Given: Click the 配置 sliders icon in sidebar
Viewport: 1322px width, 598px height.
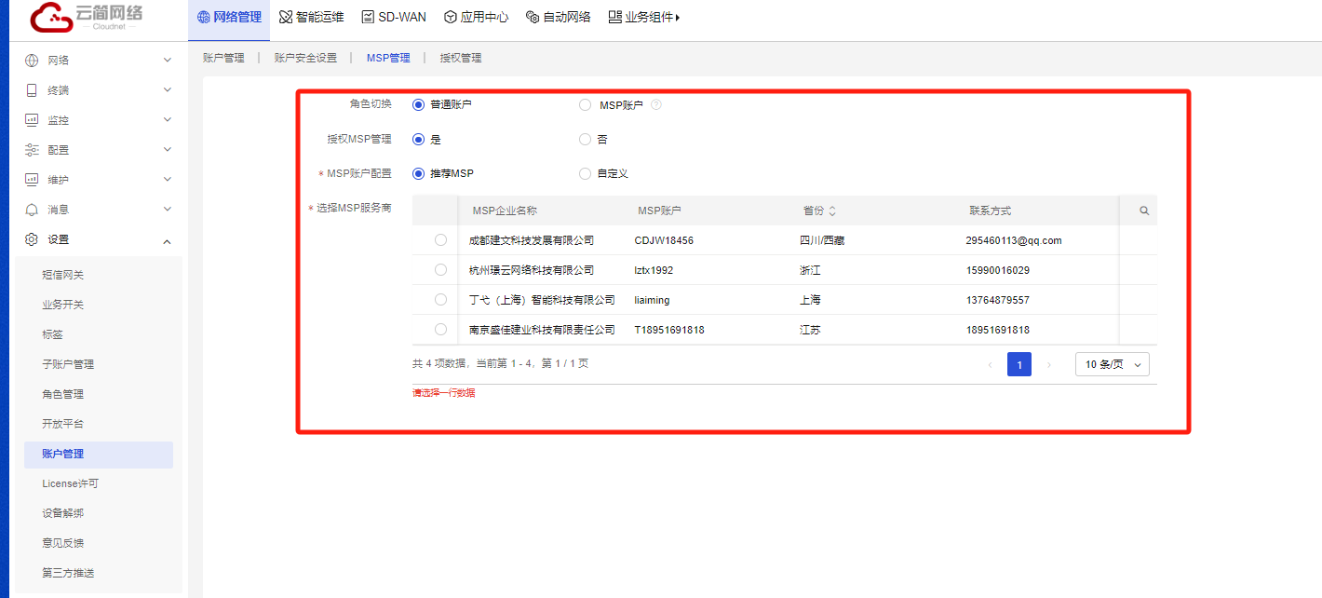Looking at the screenshot, I should 32,150.
